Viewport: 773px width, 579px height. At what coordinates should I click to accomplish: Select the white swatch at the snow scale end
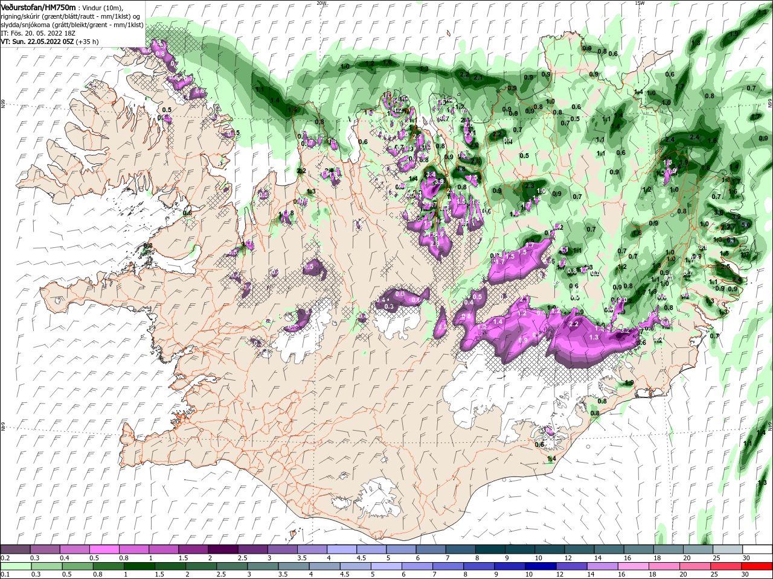pos(757,549)
